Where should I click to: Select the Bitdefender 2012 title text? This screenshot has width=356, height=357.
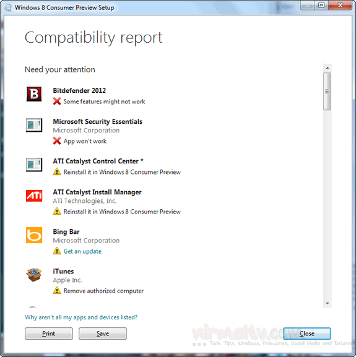[79, 90]
